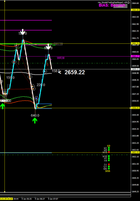Screen dimensions: 140x201
Task: Click the small red arrow marker below WR38 line
Action: pyautogui.click(x=48, y=65)
